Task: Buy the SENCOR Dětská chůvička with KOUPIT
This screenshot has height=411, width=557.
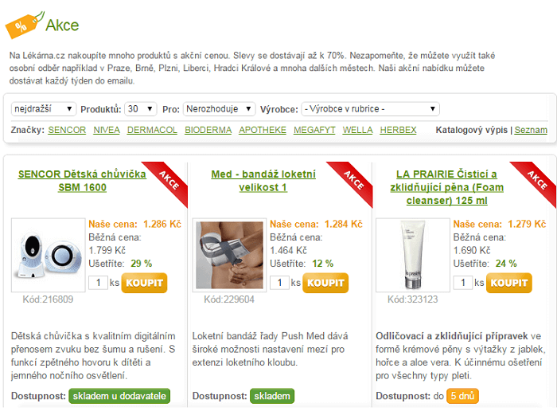Action: click(x=144, y=283)
